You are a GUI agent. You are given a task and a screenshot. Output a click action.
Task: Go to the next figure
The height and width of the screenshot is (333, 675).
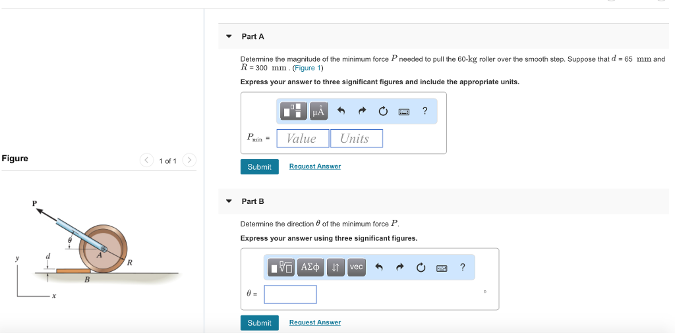(189, 160)
